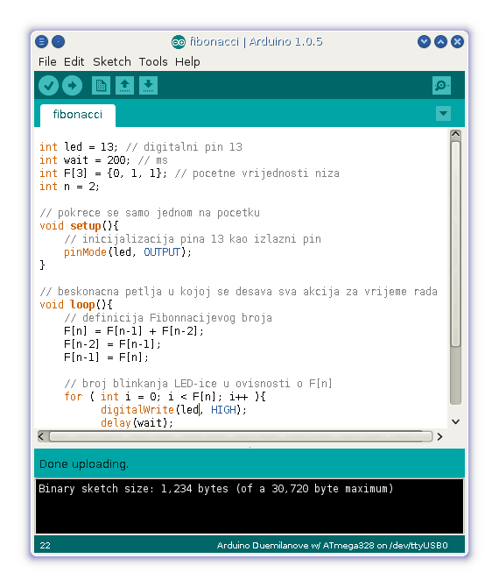Click the Verify checkmark button
Screen dimensions: 499x587
pos(49,86)
